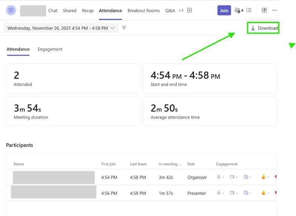
Task: Click the In-meeting column header
Action: tap(170, 164)
